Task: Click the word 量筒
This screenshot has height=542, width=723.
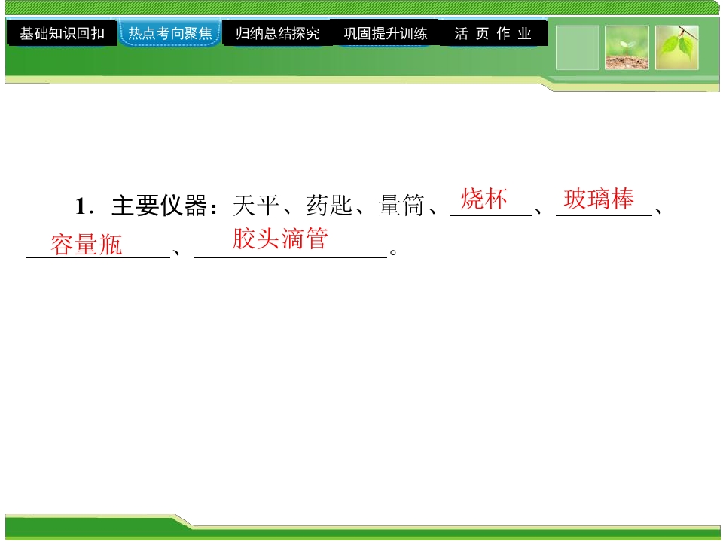Action: 401,206
